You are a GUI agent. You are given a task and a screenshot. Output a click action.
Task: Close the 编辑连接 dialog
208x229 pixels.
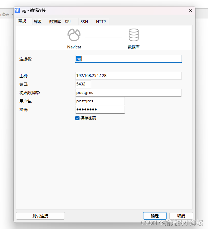tap(190, 10)
